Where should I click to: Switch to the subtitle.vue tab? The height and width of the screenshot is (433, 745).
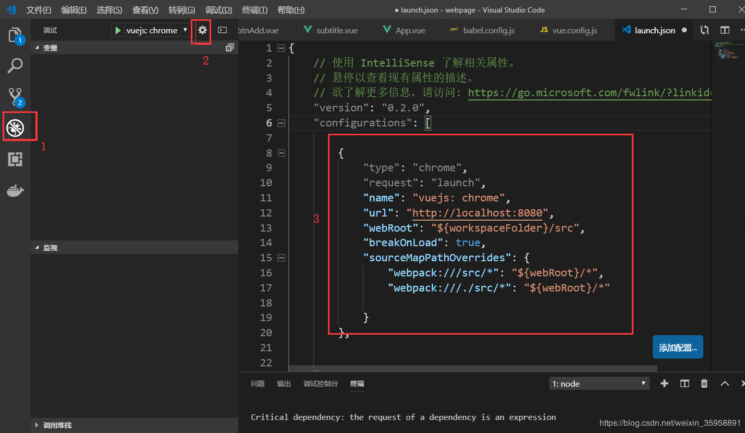[336, 30]
